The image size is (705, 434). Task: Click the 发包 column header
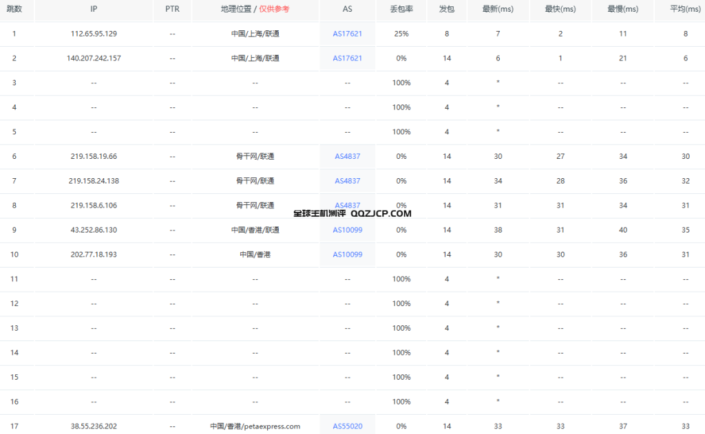(x=447, y=9)
